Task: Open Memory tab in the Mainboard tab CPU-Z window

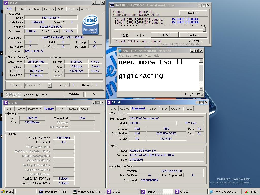Action: 153,109
